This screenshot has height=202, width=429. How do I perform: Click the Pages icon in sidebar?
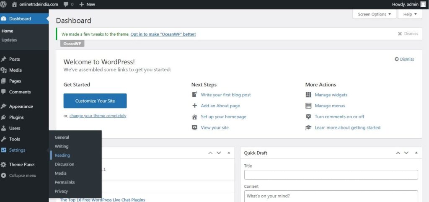coord(3,81)
